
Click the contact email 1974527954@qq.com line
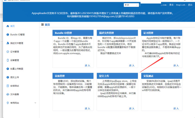click(100, 16)
